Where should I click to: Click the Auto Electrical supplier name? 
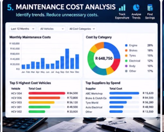point(94,107)
